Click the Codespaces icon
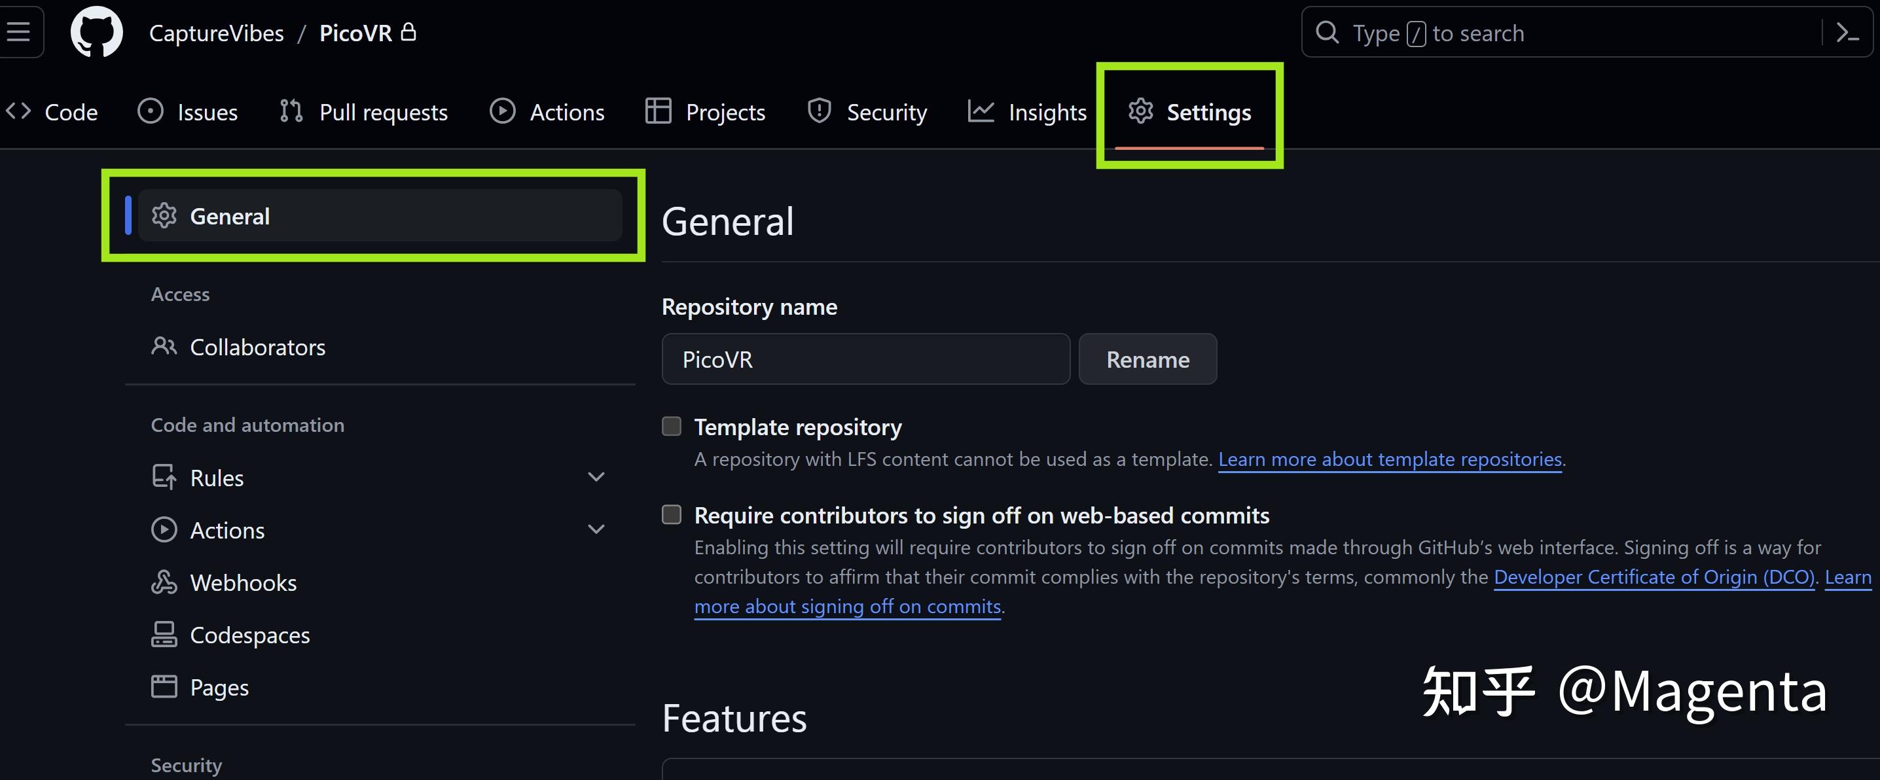Viewport: 1880px width, 780px height. click(164, 634)
